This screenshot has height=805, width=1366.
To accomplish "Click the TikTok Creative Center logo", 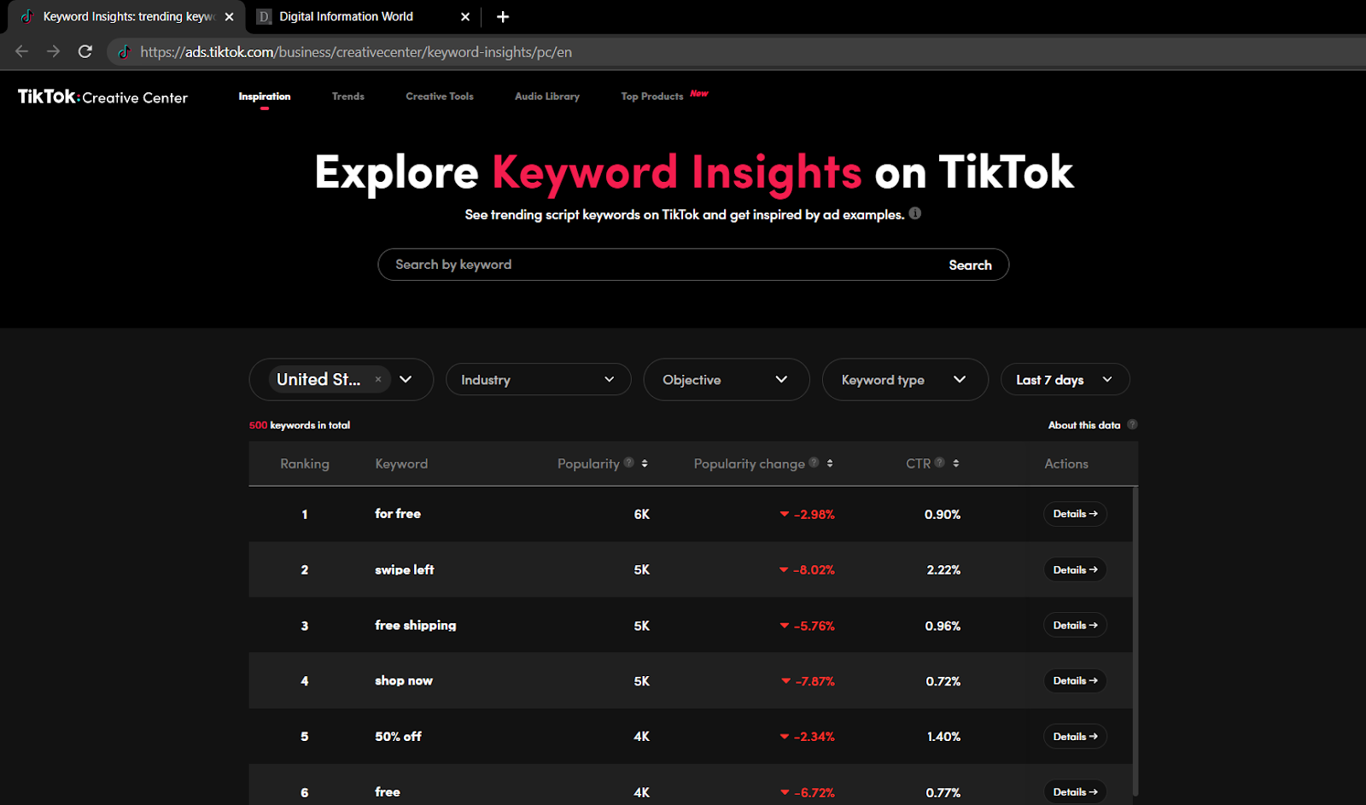I will click(102, 96).
